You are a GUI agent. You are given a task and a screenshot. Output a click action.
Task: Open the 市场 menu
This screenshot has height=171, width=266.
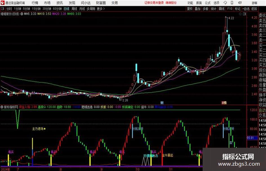tap(47, 3)
